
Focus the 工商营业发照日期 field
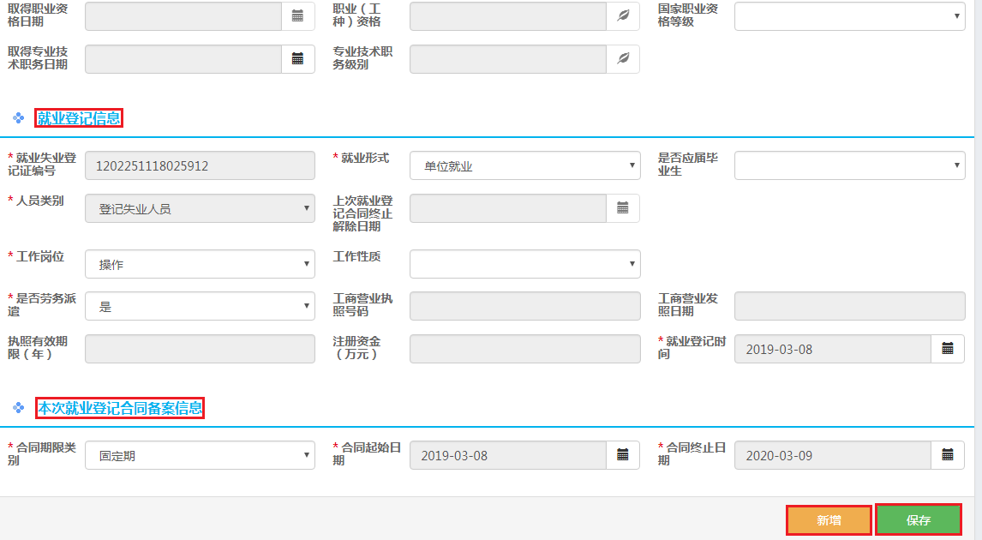click(x=849, y=306)
